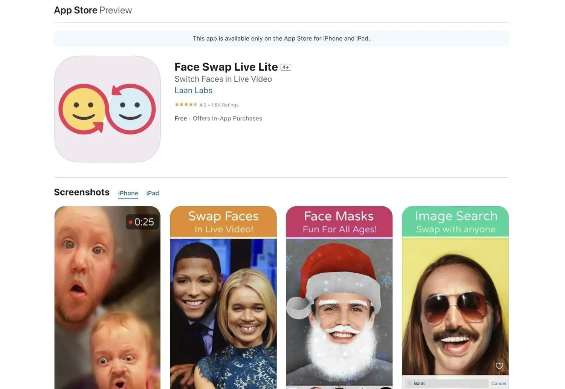The height and width of the screenshot is (389, 565).
Task: Click Cancel in the Image Search screenshot
Action: point(499,383)
